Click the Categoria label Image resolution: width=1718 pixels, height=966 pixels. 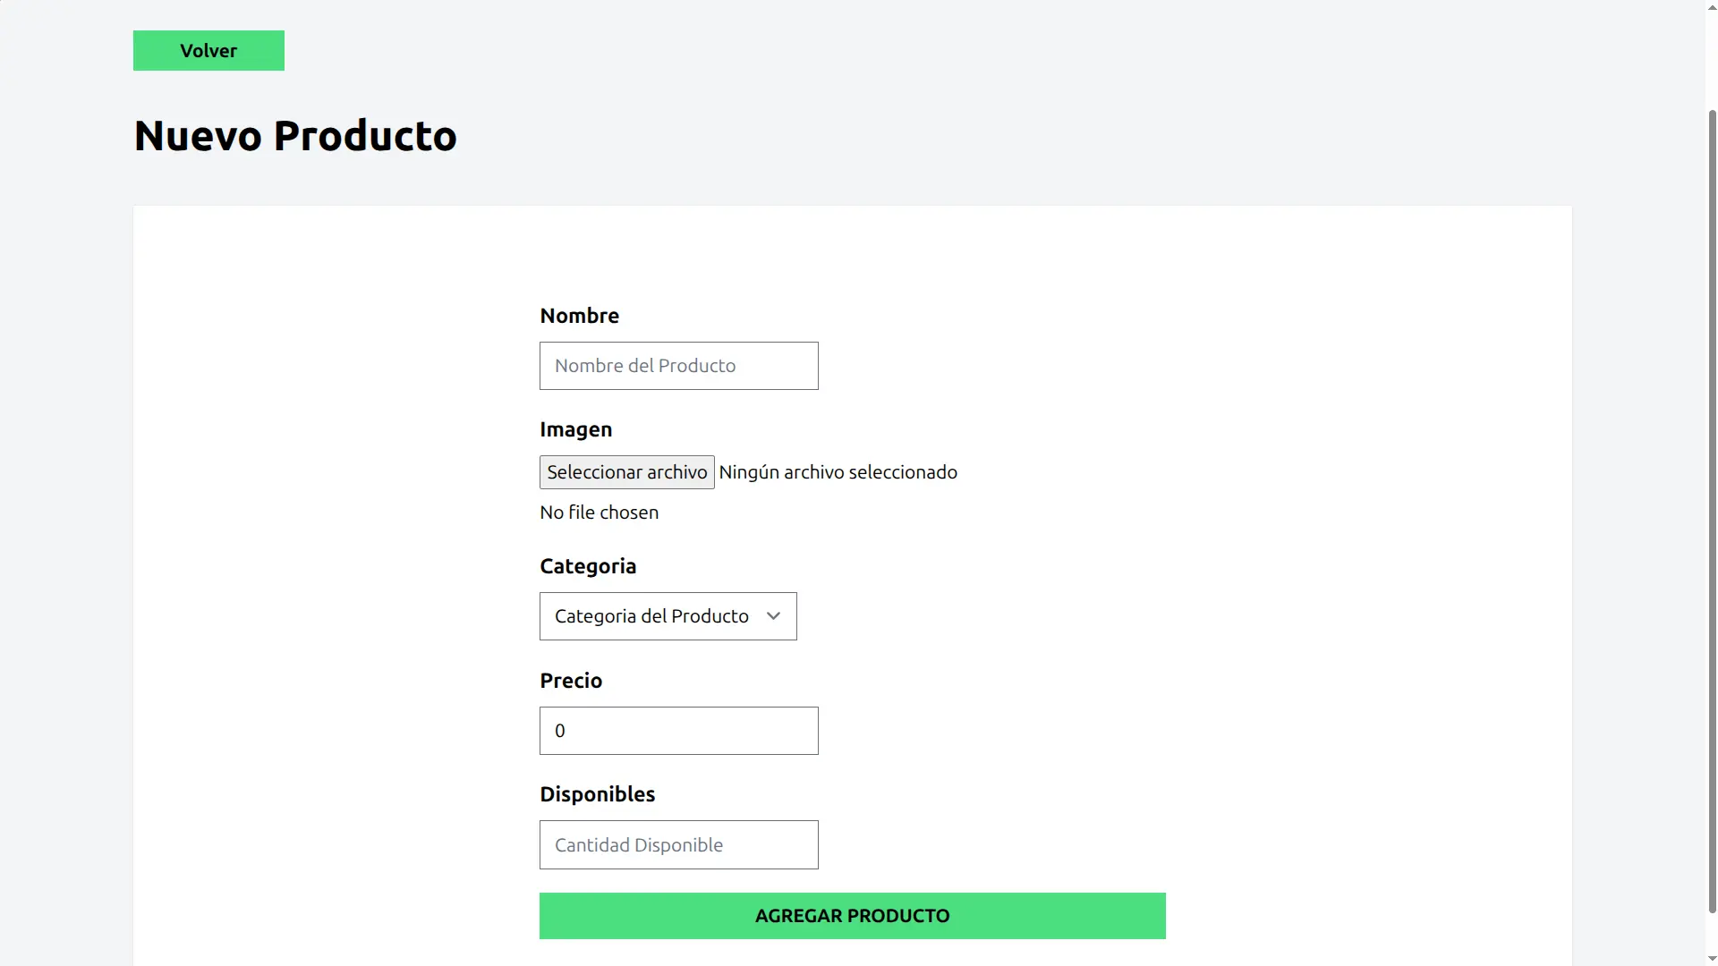[x=588, y=566]
